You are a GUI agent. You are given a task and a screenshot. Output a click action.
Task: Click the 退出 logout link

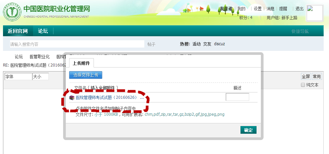coord(300,9)
